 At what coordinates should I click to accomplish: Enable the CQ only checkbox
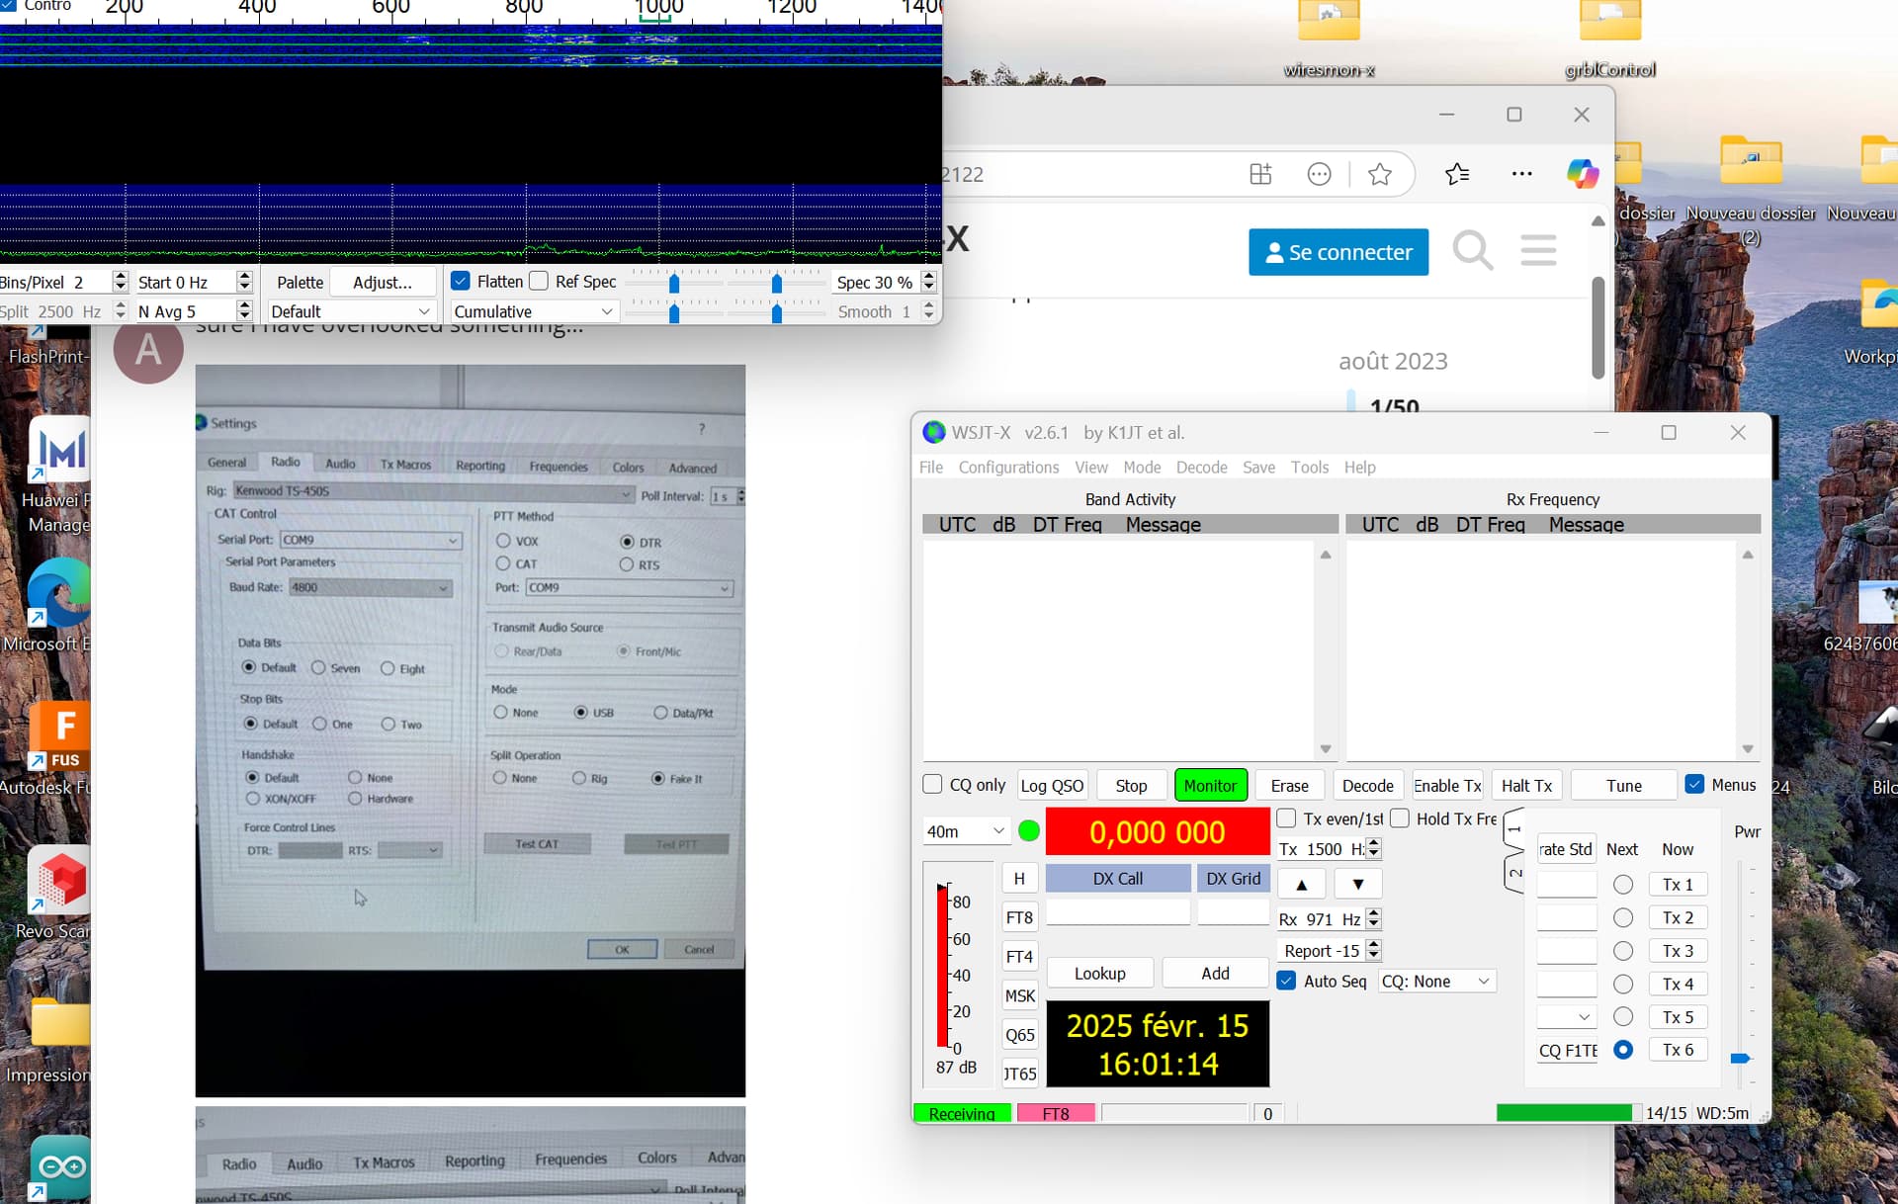[x=932, y=785]
